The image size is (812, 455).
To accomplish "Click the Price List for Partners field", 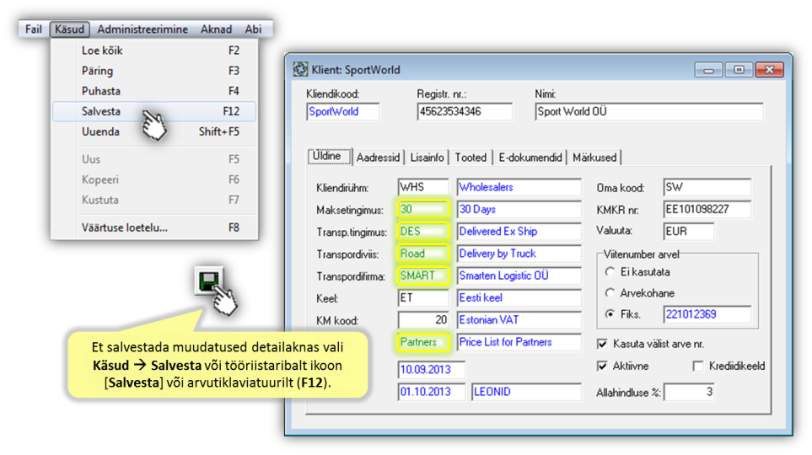I will click(519, 342).
